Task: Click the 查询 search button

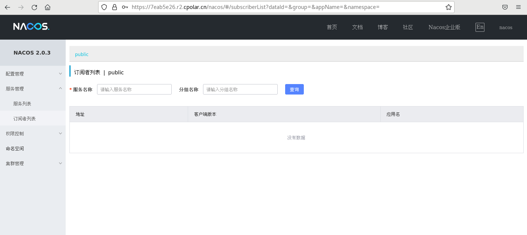Action: coord(294,89)
